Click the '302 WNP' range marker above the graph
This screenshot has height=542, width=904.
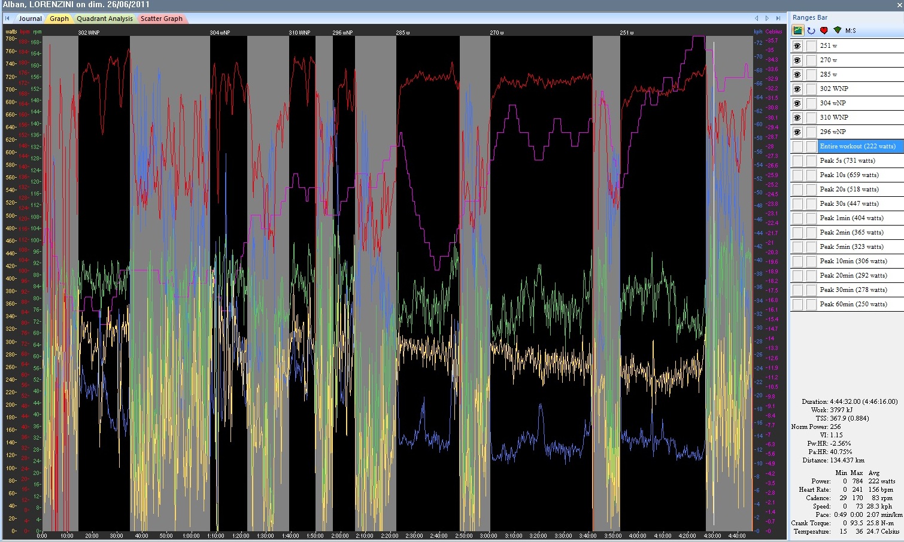(x=89, y=32)
